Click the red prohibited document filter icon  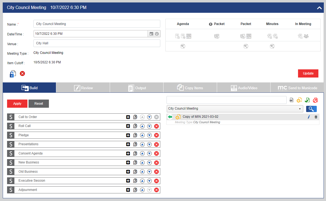pyautogui.click(x=315, y=100)
